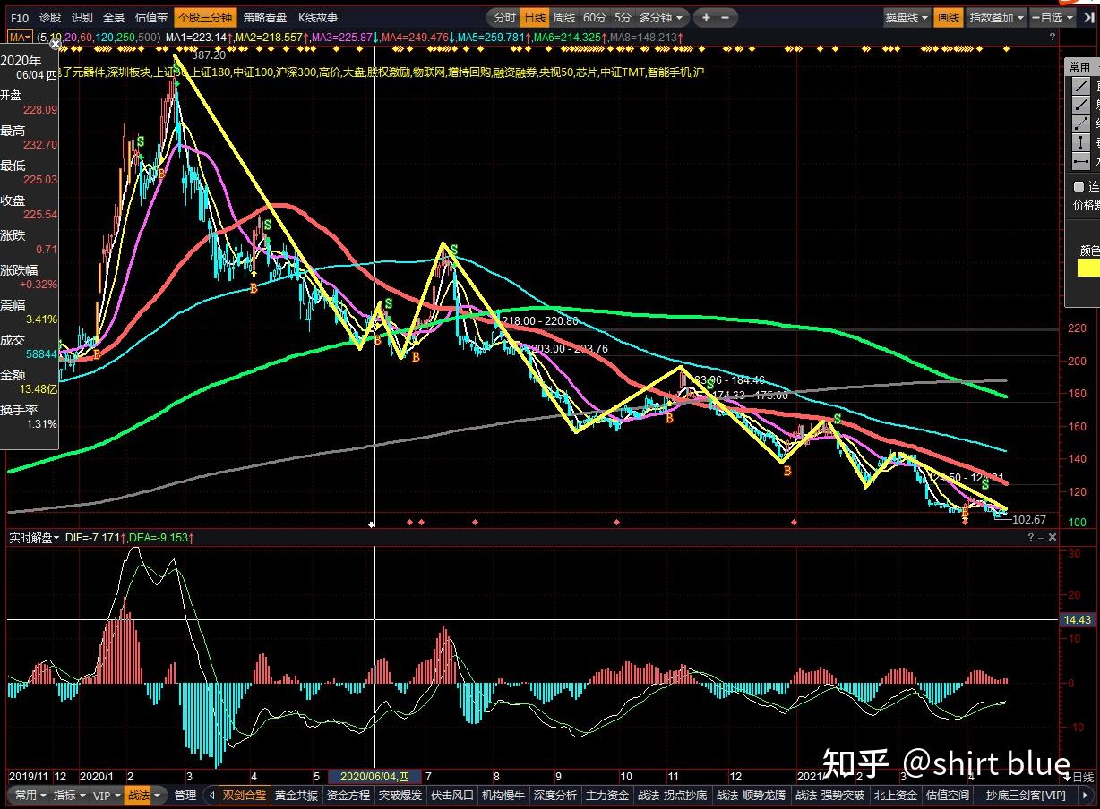Switch to 5分 period
1100x809 pixels.
tap(623, 17)
